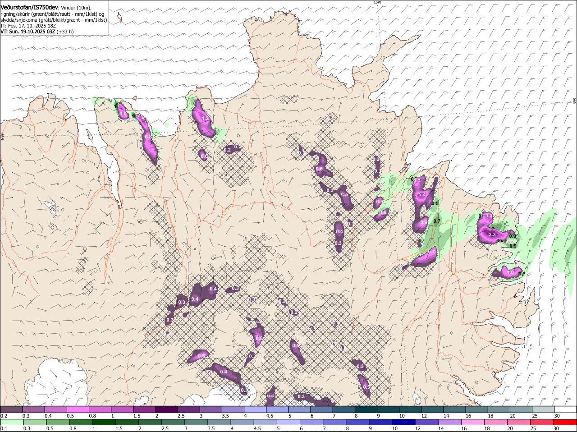Viewport: 577px width, 432px height.
Task: Select the bottom legend swatch between 3.5 and 4
Action: point(219,422)
